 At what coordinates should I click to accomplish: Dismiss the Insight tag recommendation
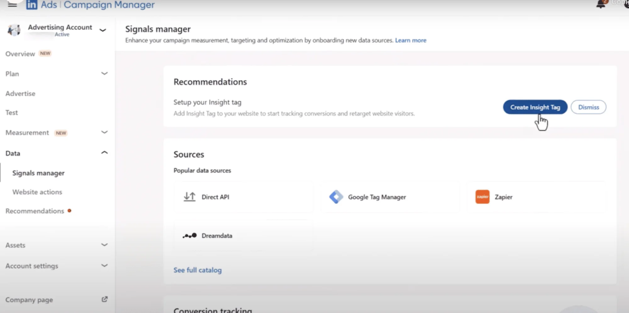point(588,107)
